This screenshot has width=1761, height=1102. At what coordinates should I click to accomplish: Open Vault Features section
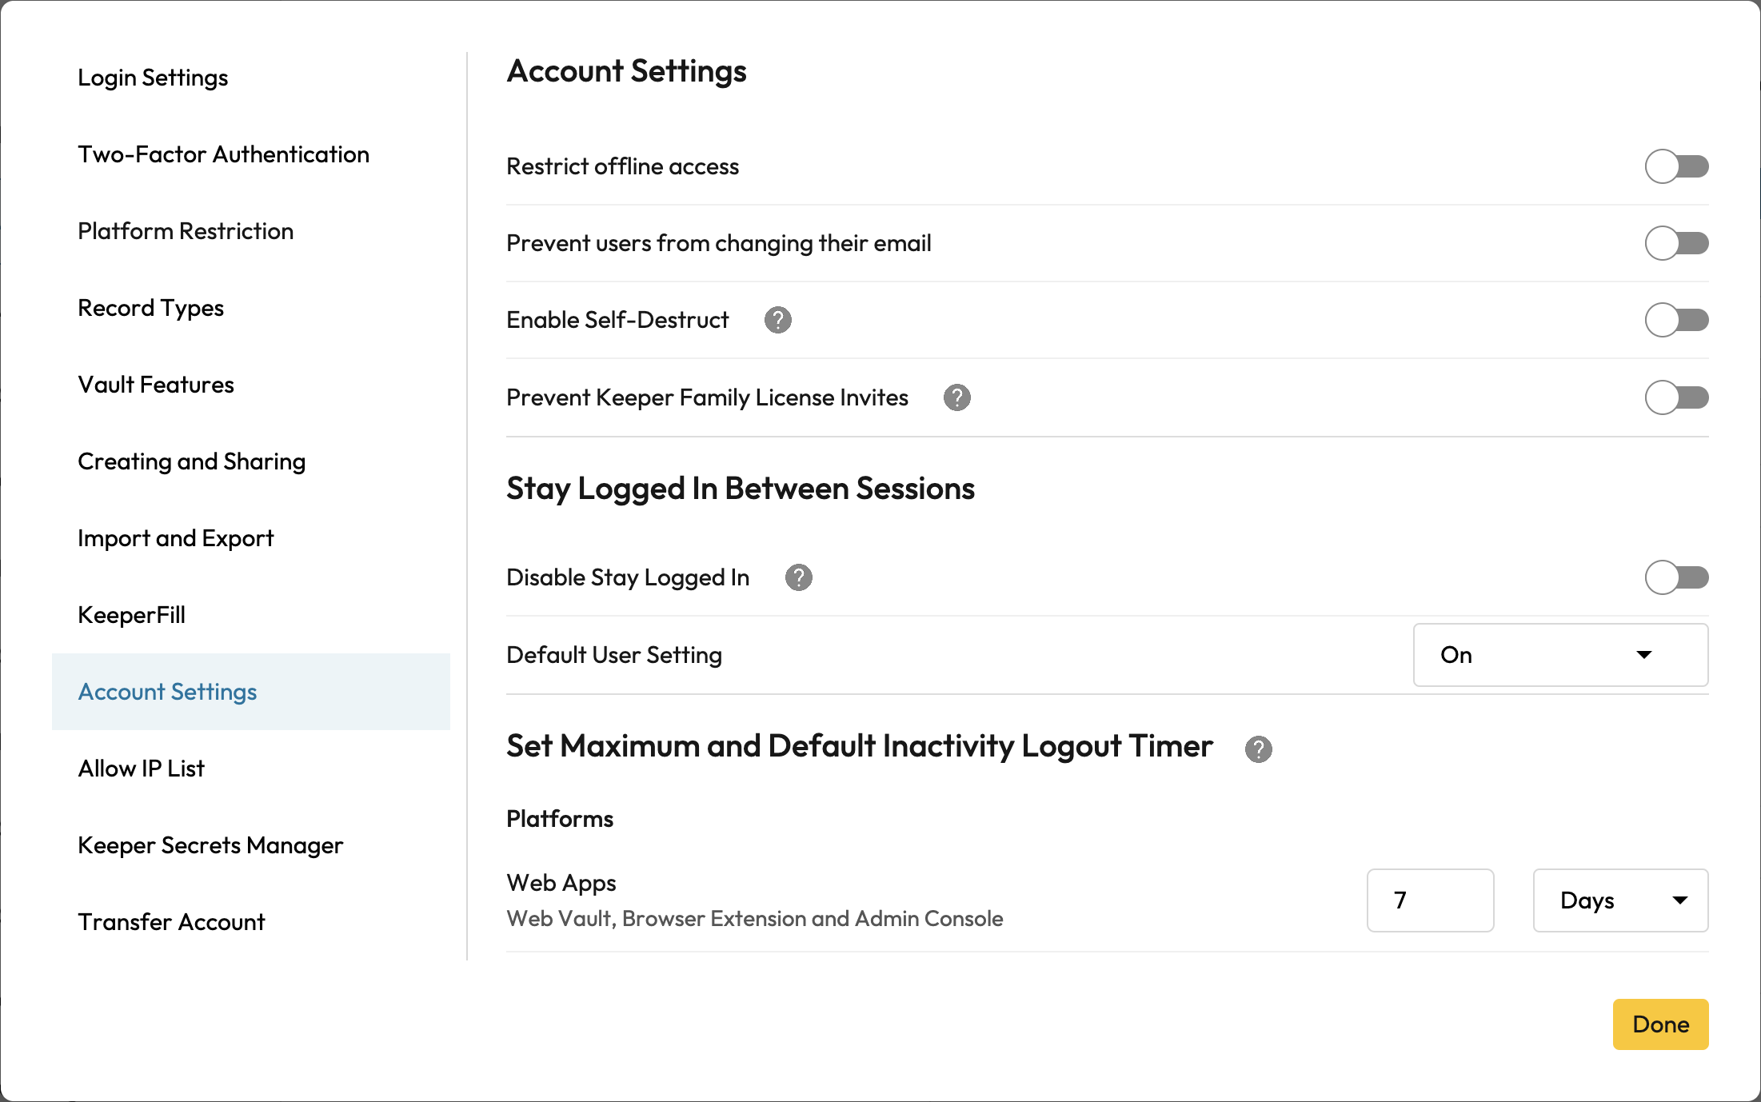pyautogui.click(x=156, y=385)
